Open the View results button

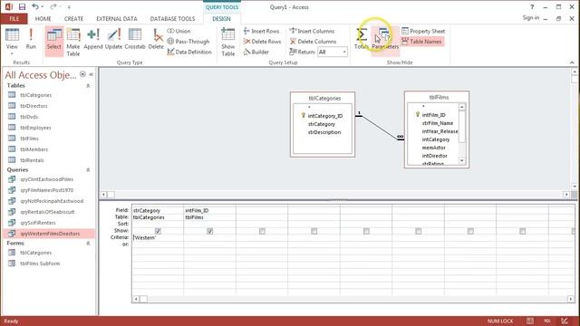coord(12,41)
